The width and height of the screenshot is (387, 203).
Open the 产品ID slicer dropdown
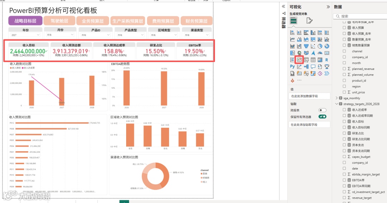click(107, 35)
